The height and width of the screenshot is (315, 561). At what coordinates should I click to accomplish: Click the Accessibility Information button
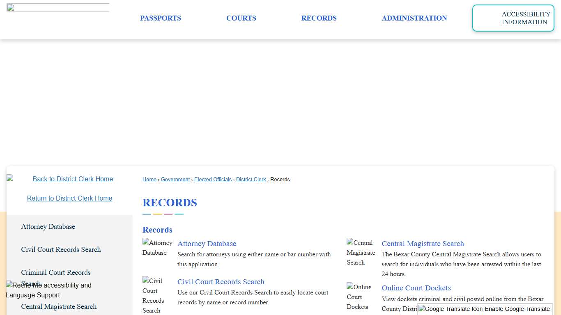(x=513, y=18)
